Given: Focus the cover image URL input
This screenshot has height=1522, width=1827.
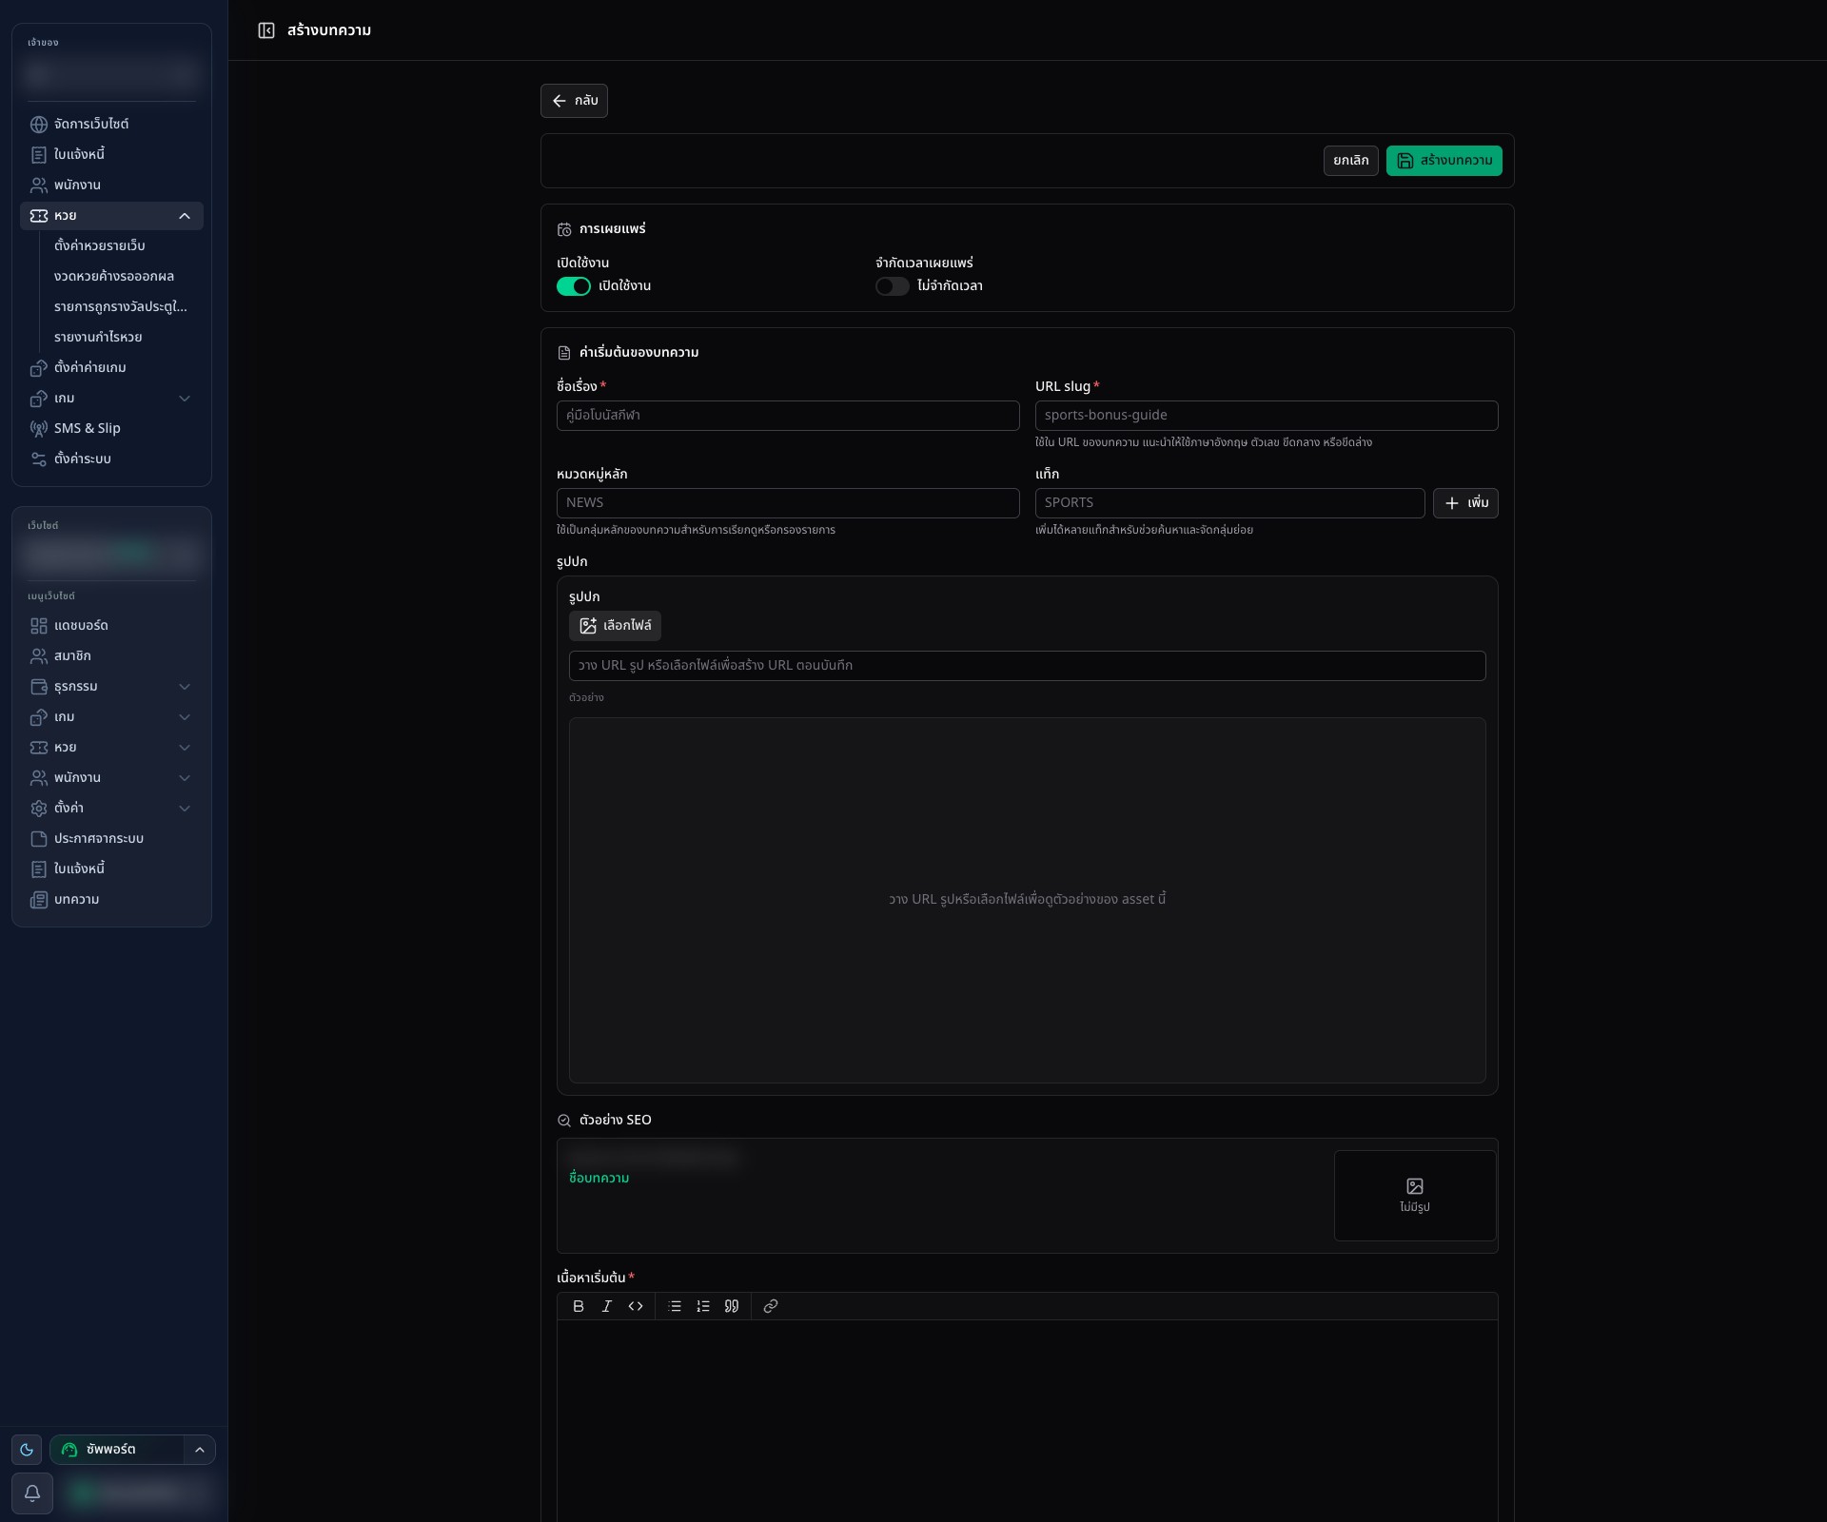Looking at the screenshot, I should pyautogui.click(x=1027, y=666).
